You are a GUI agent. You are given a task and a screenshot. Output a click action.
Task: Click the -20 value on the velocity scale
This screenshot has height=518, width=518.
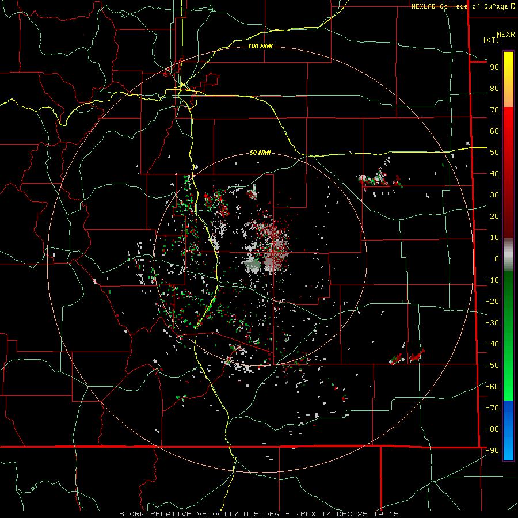coord(492,301)
